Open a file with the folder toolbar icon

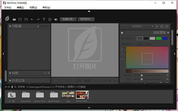(14, 20)
